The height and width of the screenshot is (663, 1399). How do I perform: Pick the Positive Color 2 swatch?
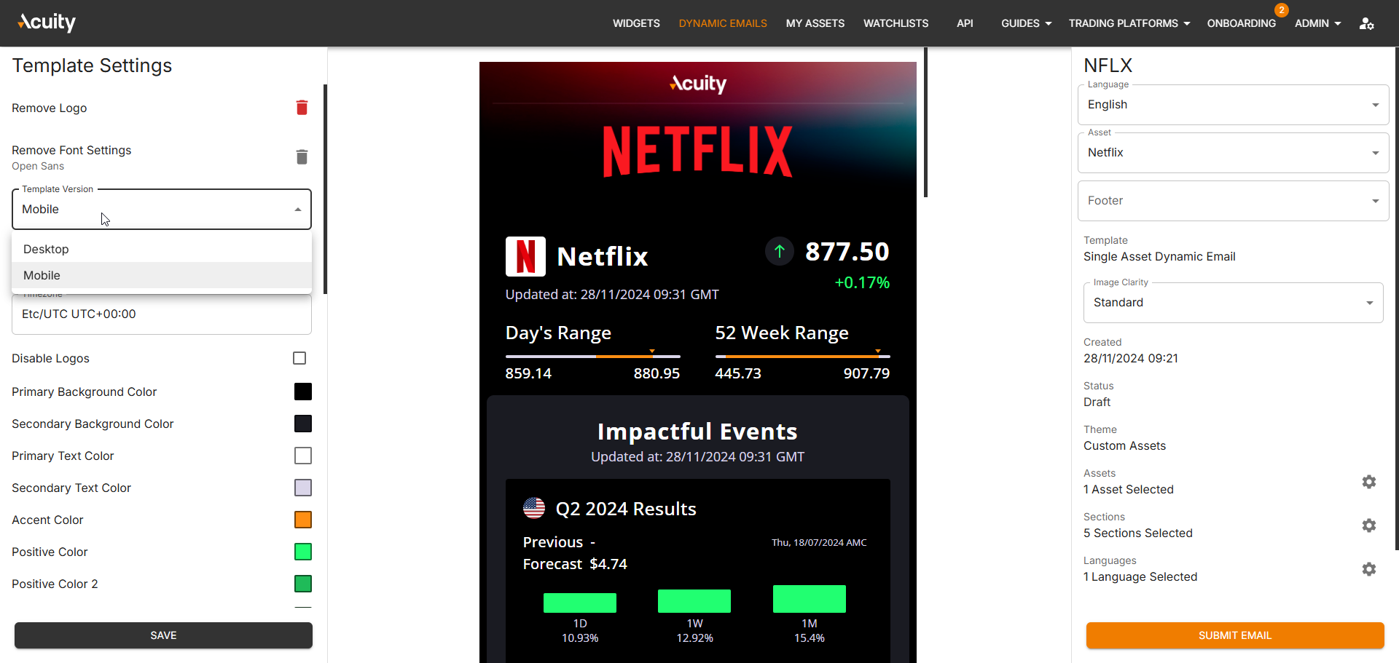pyautogui.click(x=303, y=584)
